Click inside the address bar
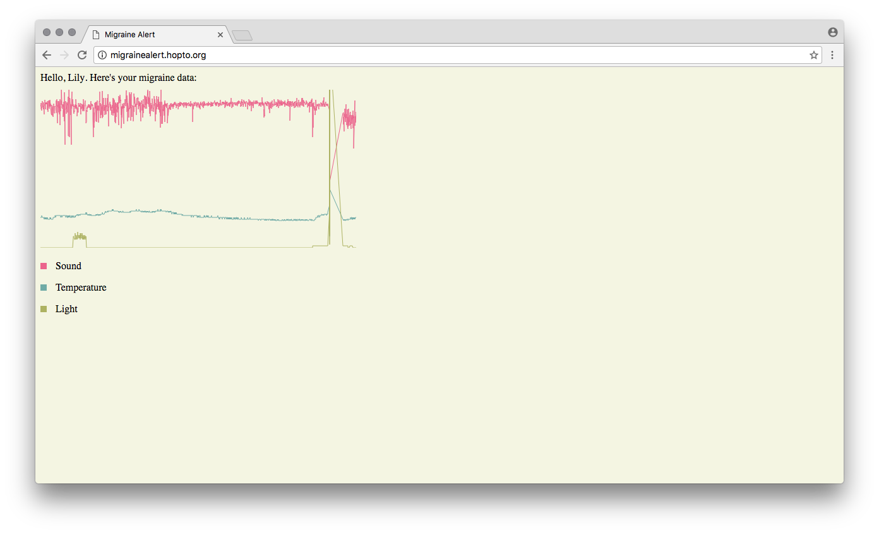The height and width of the screenshot is (534, 879). pos(379,55)
